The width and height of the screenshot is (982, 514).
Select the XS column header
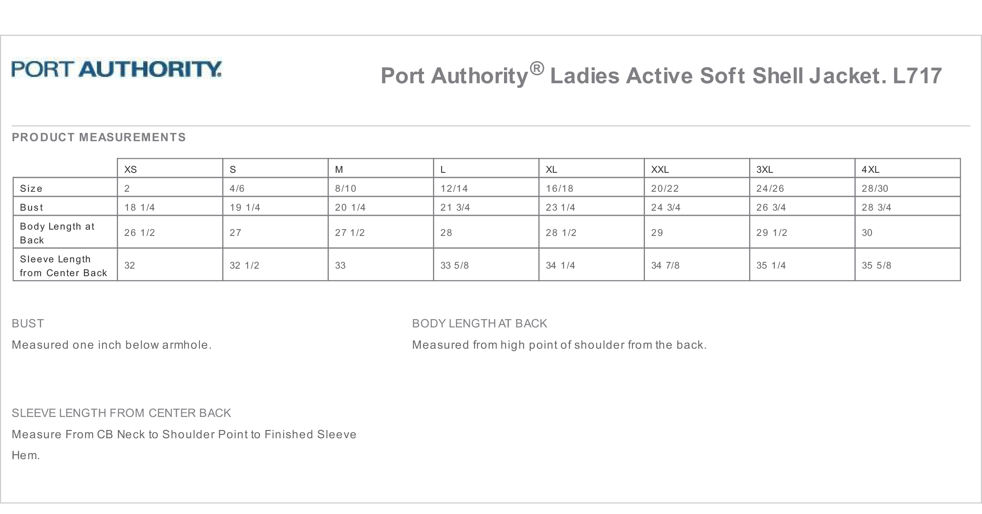point(131,170)
